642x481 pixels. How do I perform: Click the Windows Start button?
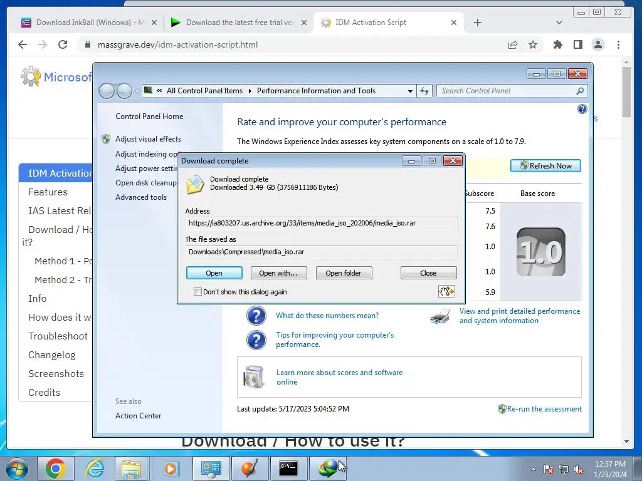(x=17, y=468)
